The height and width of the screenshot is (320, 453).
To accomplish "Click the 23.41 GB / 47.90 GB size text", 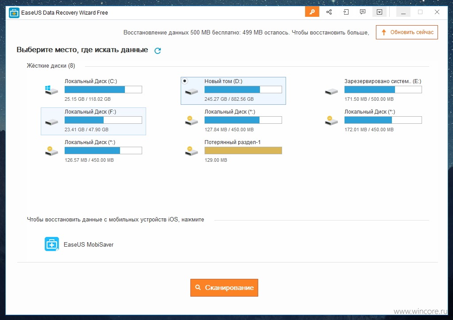I will (x=86, y=130).
